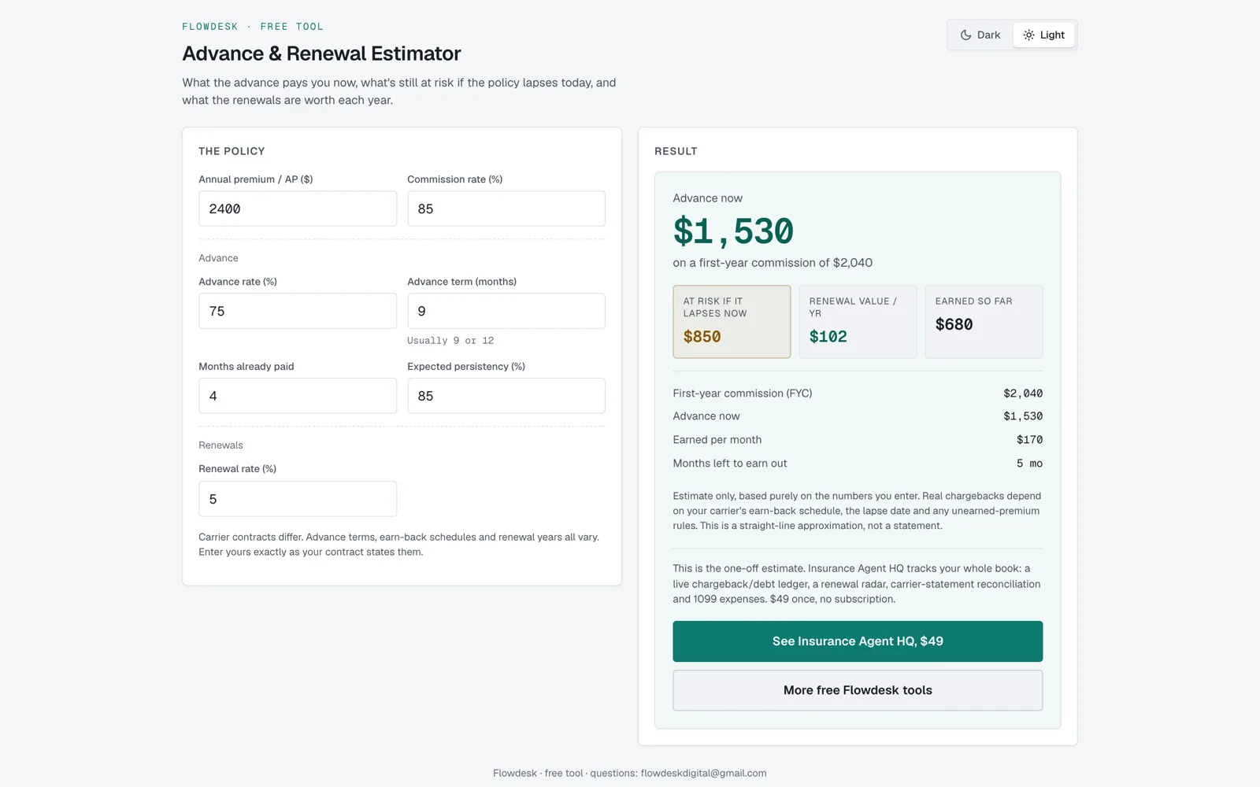The width and height of the screenshot is (1260, 787).
Task: Focus the Months already paid field
Action: tap(298, 396)
